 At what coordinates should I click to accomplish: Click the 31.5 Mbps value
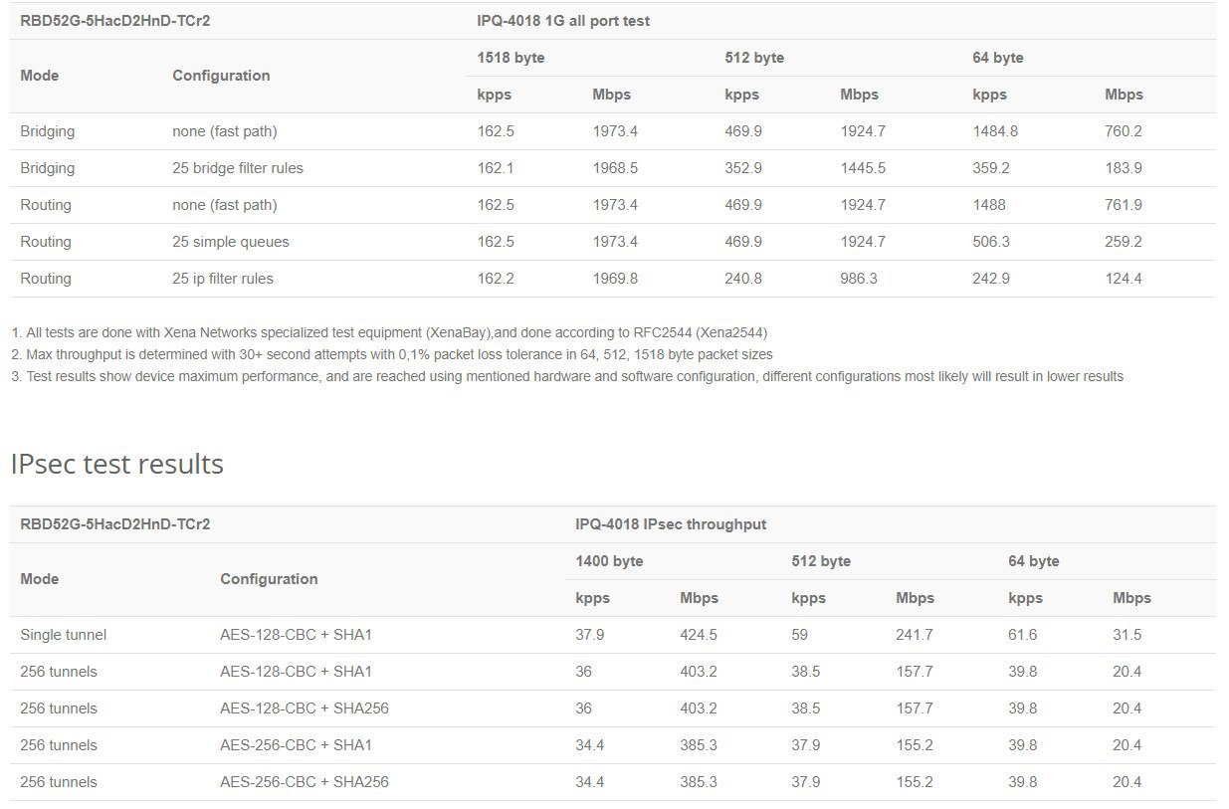tap(1127, 635)
